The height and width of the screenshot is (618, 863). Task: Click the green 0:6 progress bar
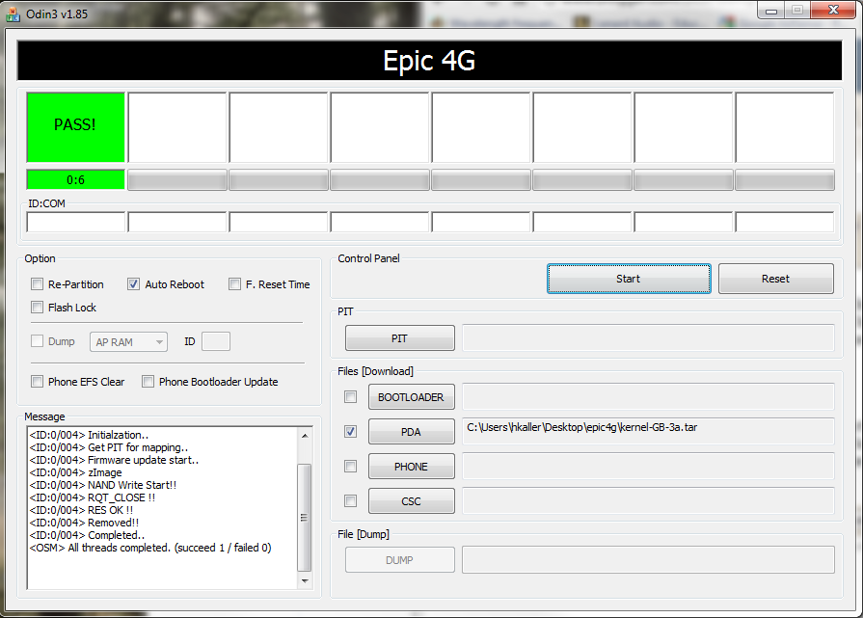pyautogui.click(x=76, y=180)
